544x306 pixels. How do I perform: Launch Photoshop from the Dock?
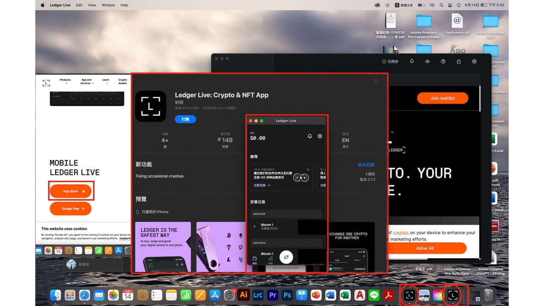287,295
